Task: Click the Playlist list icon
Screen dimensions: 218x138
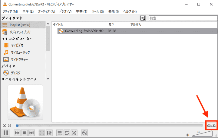Action: tap(5, 25)
